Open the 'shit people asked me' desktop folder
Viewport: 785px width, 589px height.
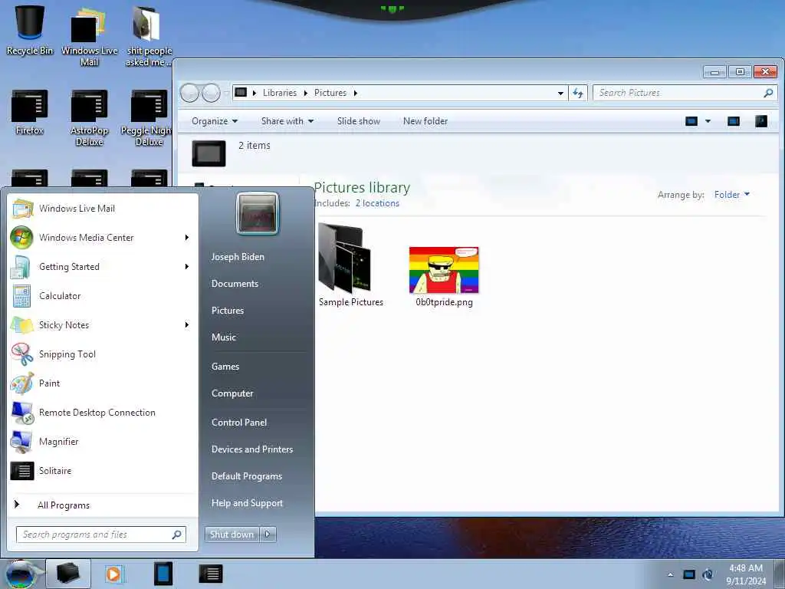pyautogui.click(x=148, y=35)
